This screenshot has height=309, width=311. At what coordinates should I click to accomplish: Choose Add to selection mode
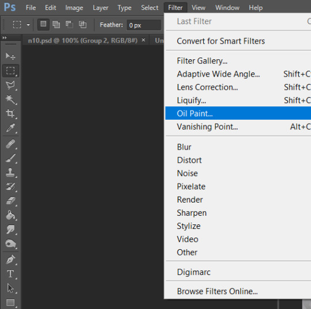point(56,24)
